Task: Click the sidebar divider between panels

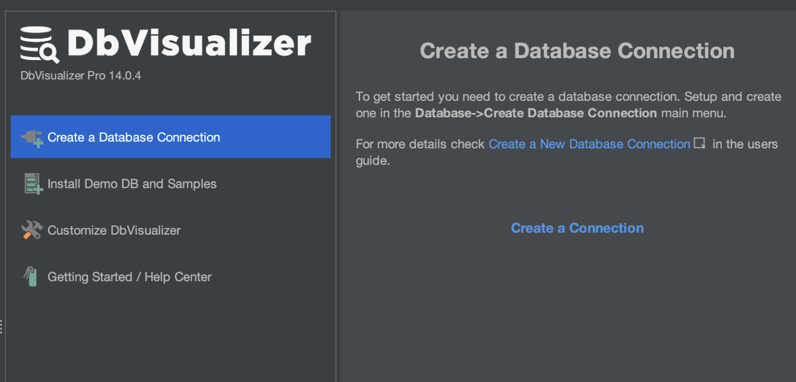Action: coord(336,207)
